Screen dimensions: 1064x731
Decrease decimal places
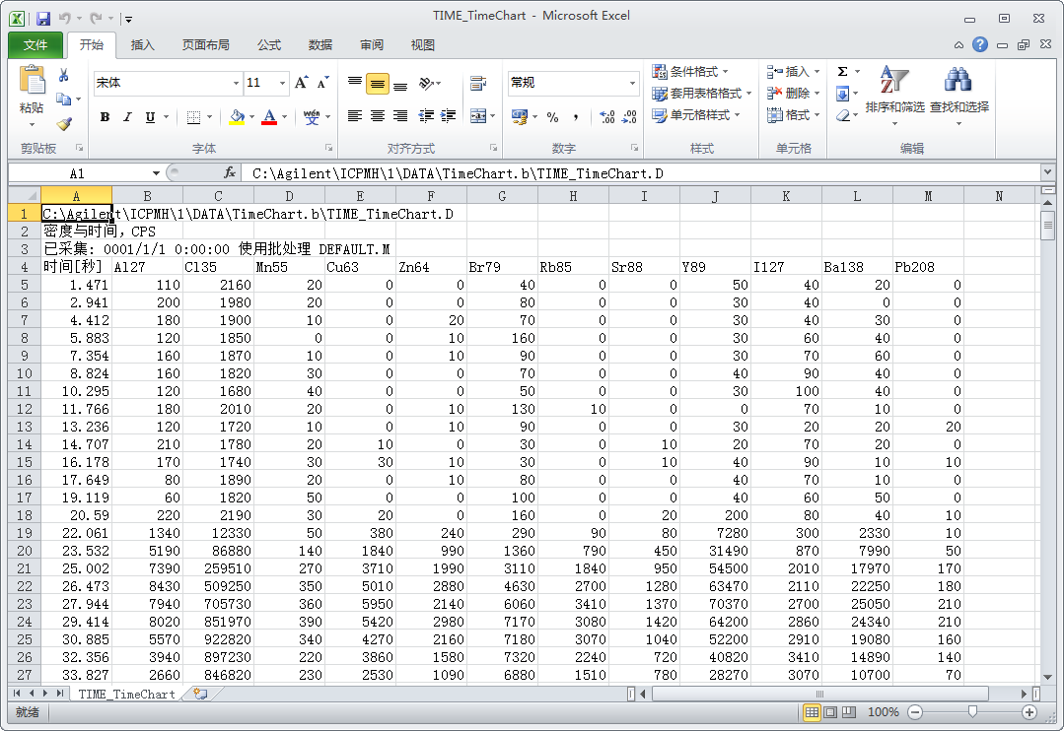(x=630, y=116)
